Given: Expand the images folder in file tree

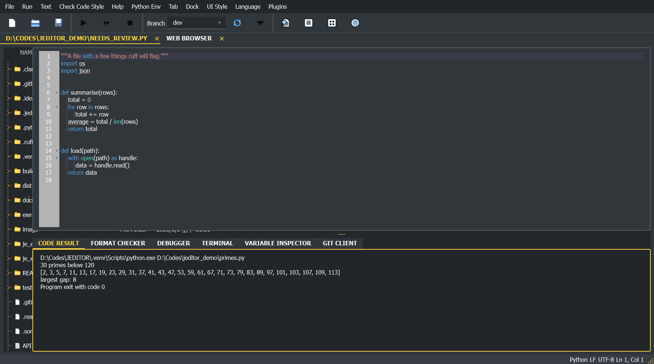Looking at the screenshot, I should 8,229.
